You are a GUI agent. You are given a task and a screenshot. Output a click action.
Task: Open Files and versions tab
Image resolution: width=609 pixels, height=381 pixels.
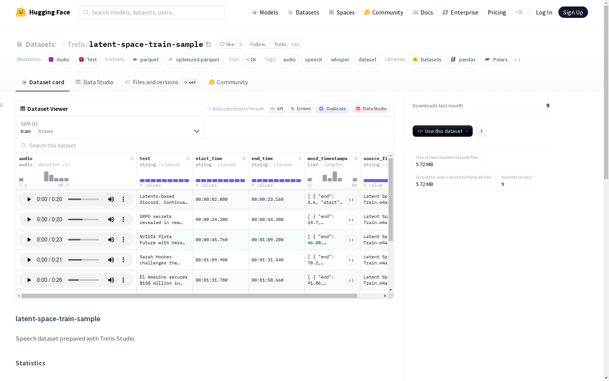click(x=161, y=82)
